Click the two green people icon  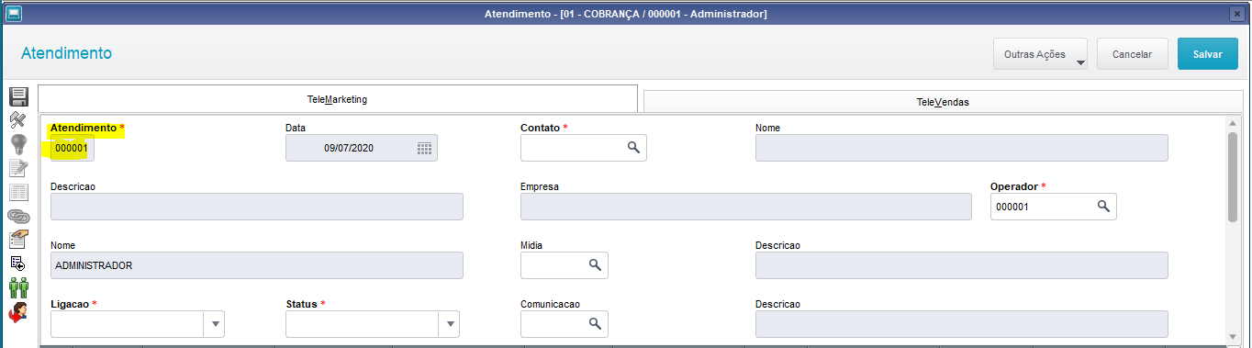pyautogui.click(x=18, y=287)
